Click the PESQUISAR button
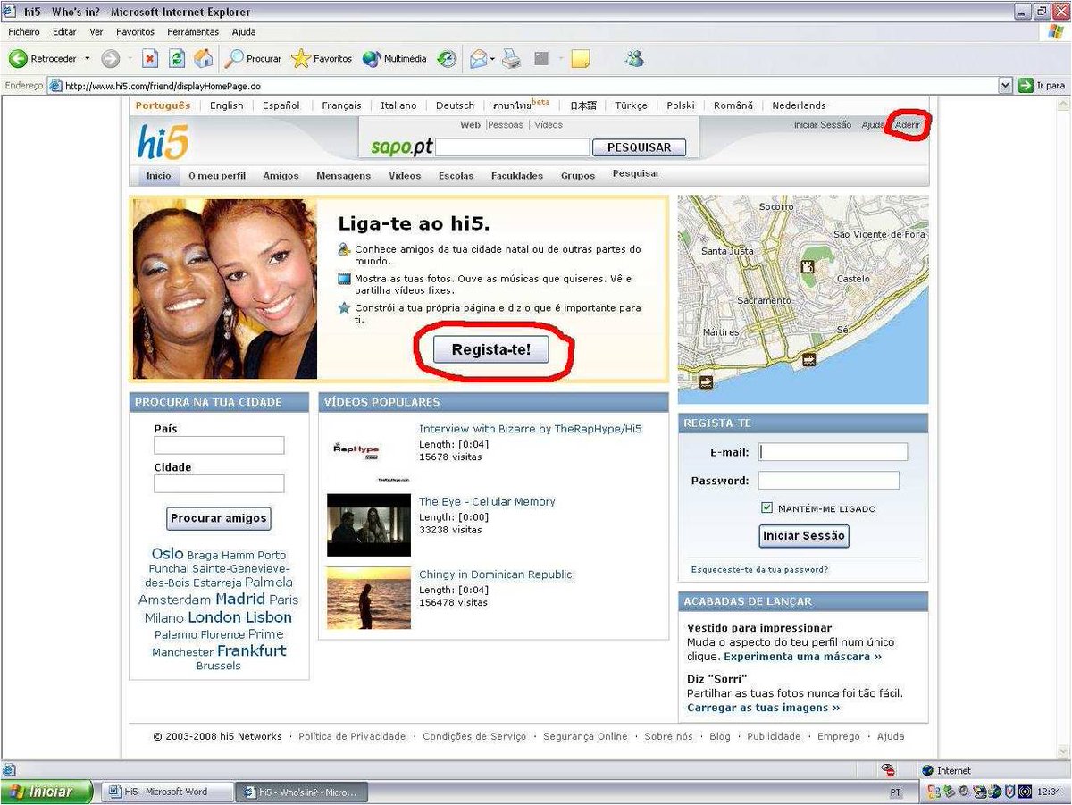The image size is (1072, 805). point(640,147)
